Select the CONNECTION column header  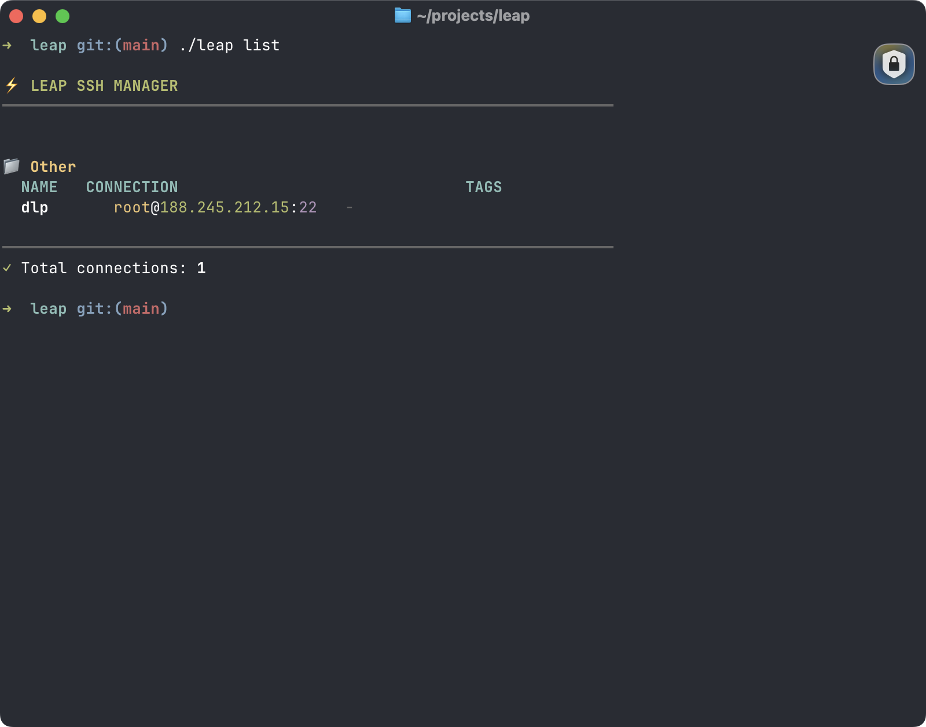click(131, 186)
